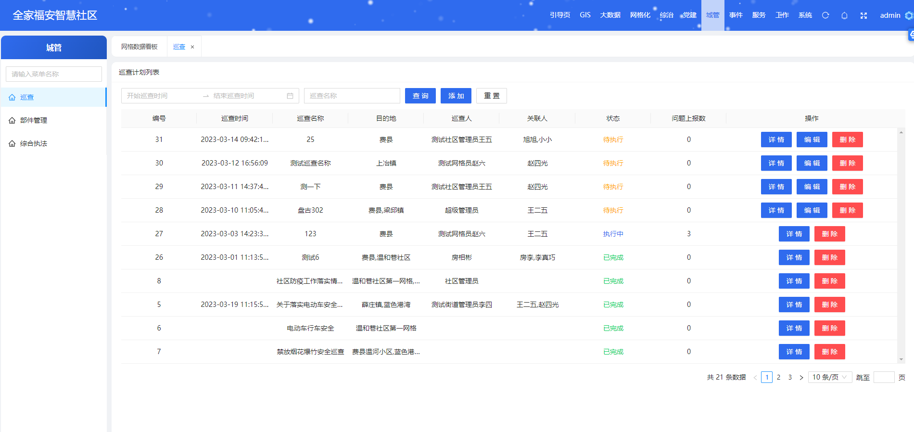Close the 巡查 tab
This screenshot has width=914, height=432.
click(192, 47)
